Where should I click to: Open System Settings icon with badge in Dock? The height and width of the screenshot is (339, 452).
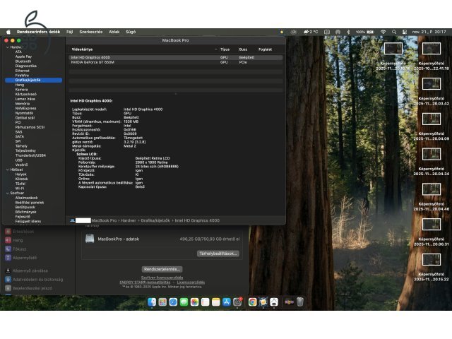pos(237,302)
